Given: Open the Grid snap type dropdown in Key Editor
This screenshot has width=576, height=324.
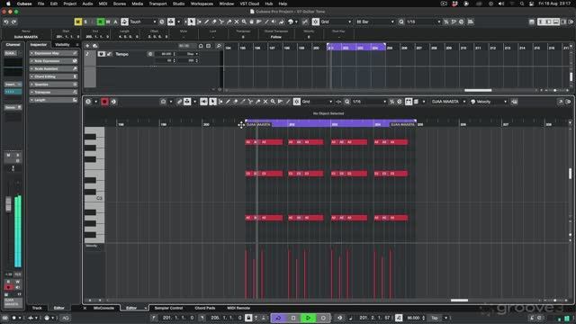Looking at the screenshot, I should tap(318, 102).
